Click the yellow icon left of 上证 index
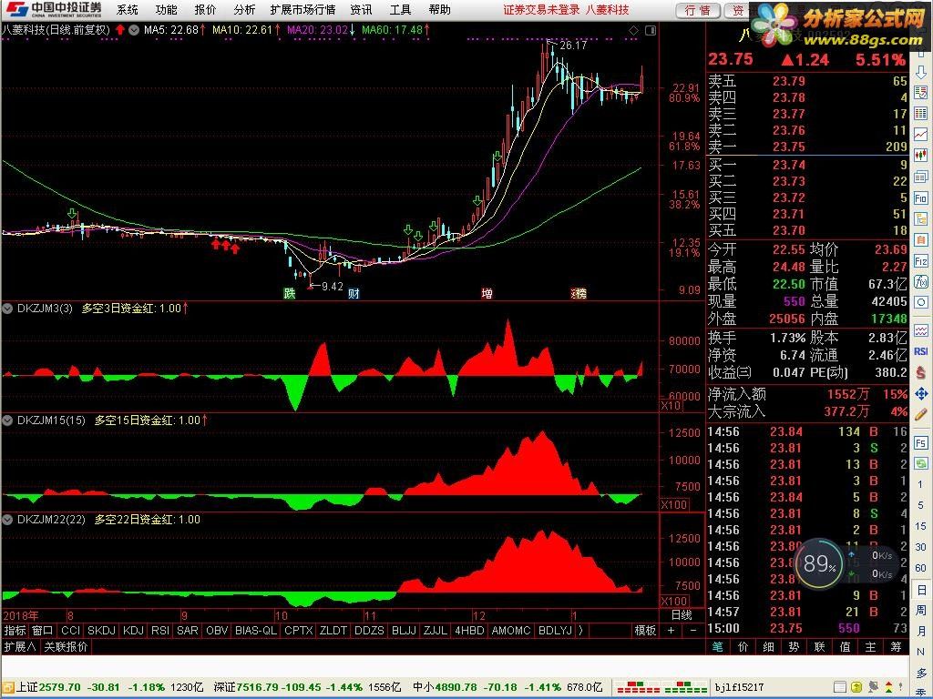The width and height of the screenshot is (933, 699). [x=7, y=687]
